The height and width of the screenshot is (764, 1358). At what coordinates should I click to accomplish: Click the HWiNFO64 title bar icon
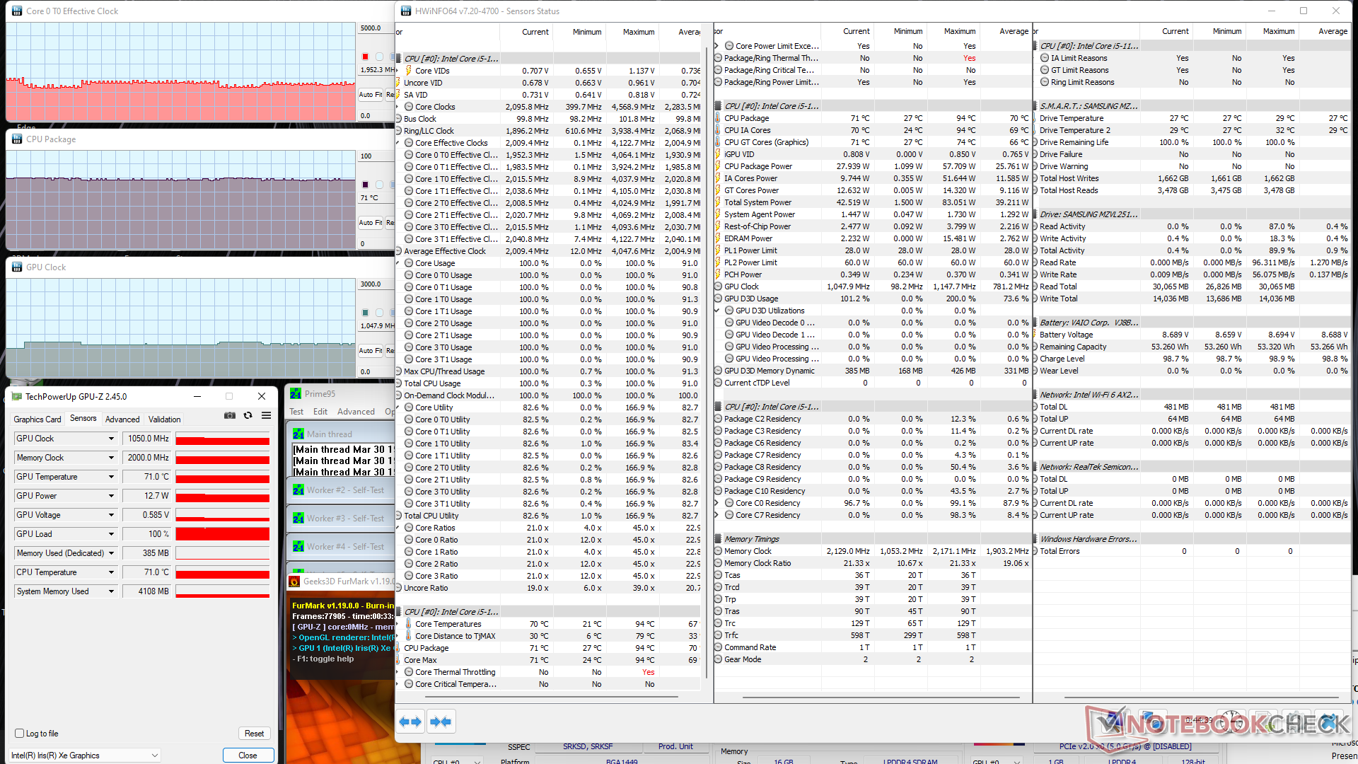406,11
